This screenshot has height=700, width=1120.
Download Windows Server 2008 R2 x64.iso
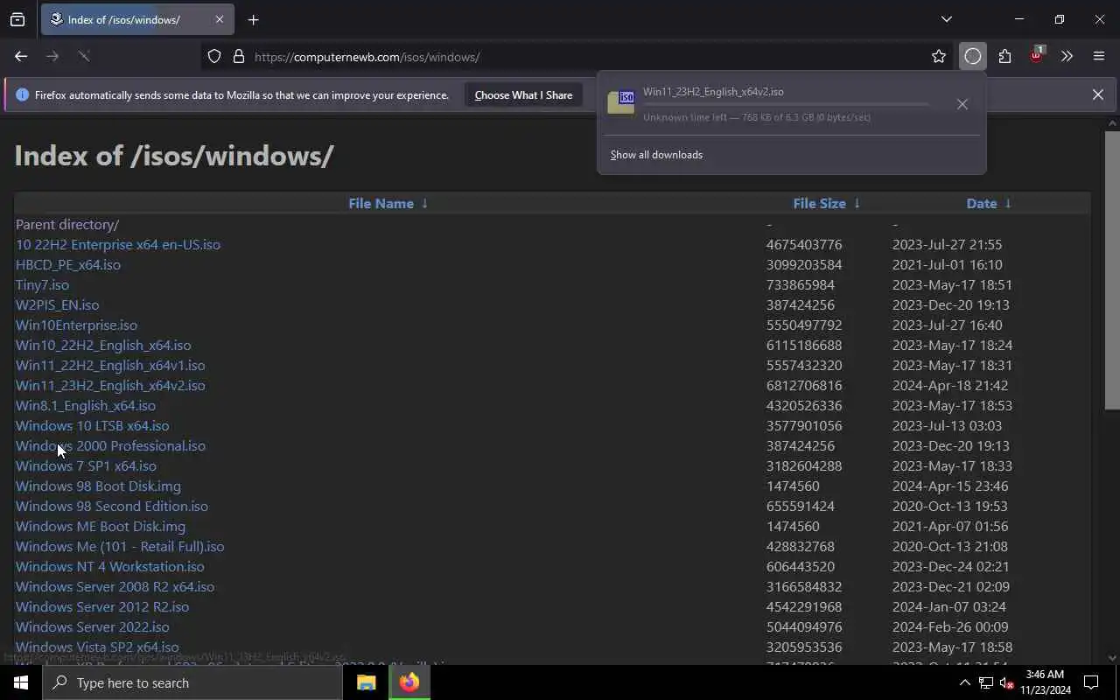[115, 587]
